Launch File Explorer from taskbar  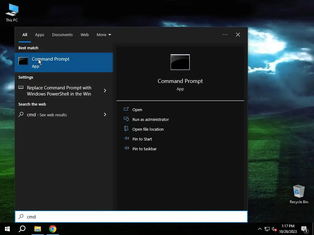tap(37, 229)
